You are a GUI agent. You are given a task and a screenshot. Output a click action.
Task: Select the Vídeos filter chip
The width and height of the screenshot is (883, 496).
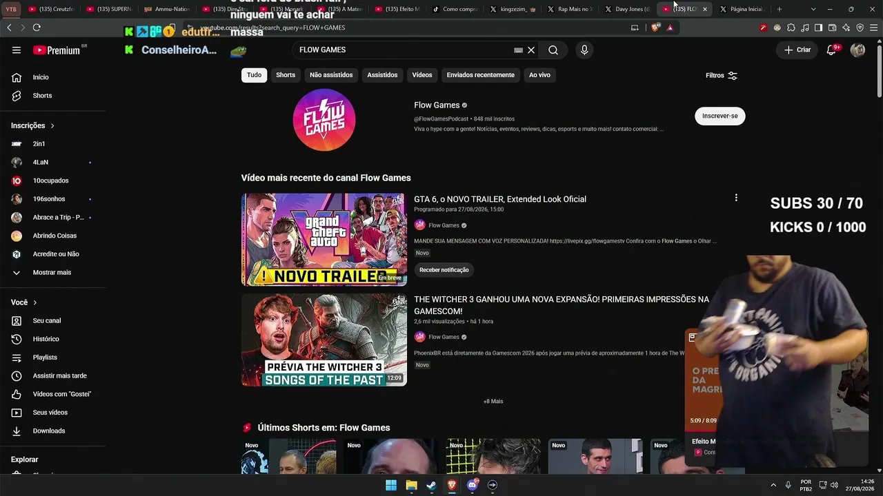[x=422, y=75]
